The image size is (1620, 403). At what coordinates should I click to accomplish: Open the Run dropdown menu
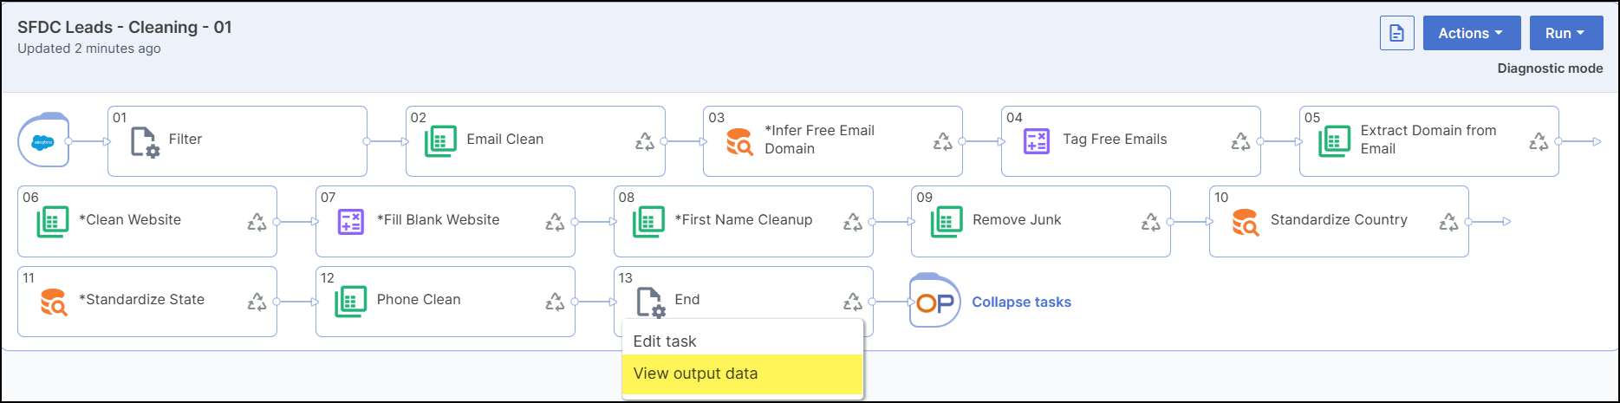[x=1565, y=34]
